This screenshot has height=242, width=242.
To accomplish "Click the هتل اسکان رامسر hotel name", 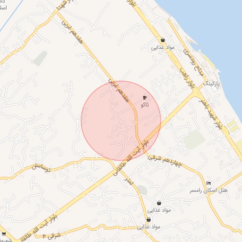I will click(208, 190).
